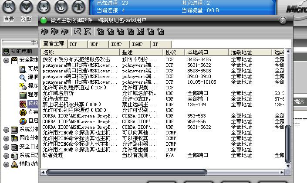307x183 pixels.
Task: Click the horizontal scrollbar left arrow
Action: click(x=43, y=172)
